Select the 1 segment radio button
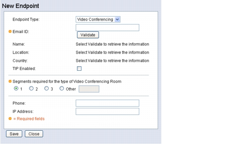This screenshot has height=145, width=239. click(16, 89)
